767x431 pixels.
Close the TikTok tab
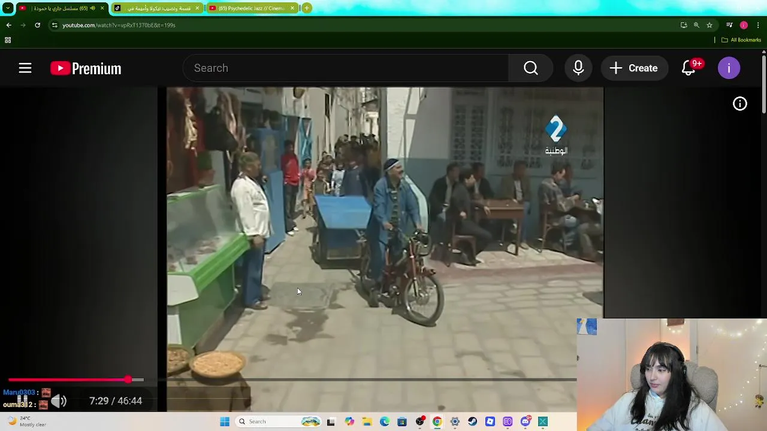tap(197, 8)
